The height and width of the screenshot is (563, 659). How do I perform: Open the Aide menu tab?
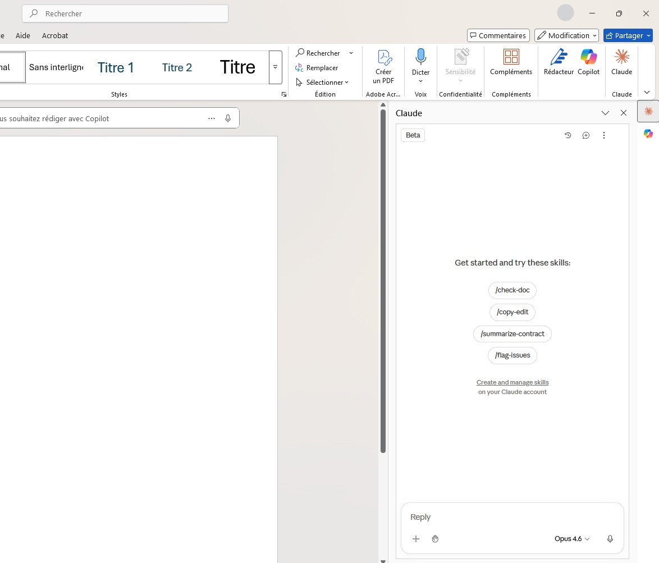[23, 35]
